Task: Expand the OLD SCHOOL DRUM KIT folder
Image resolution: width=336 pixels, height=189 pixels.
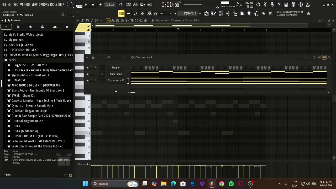Action: (x=22, y=50)
